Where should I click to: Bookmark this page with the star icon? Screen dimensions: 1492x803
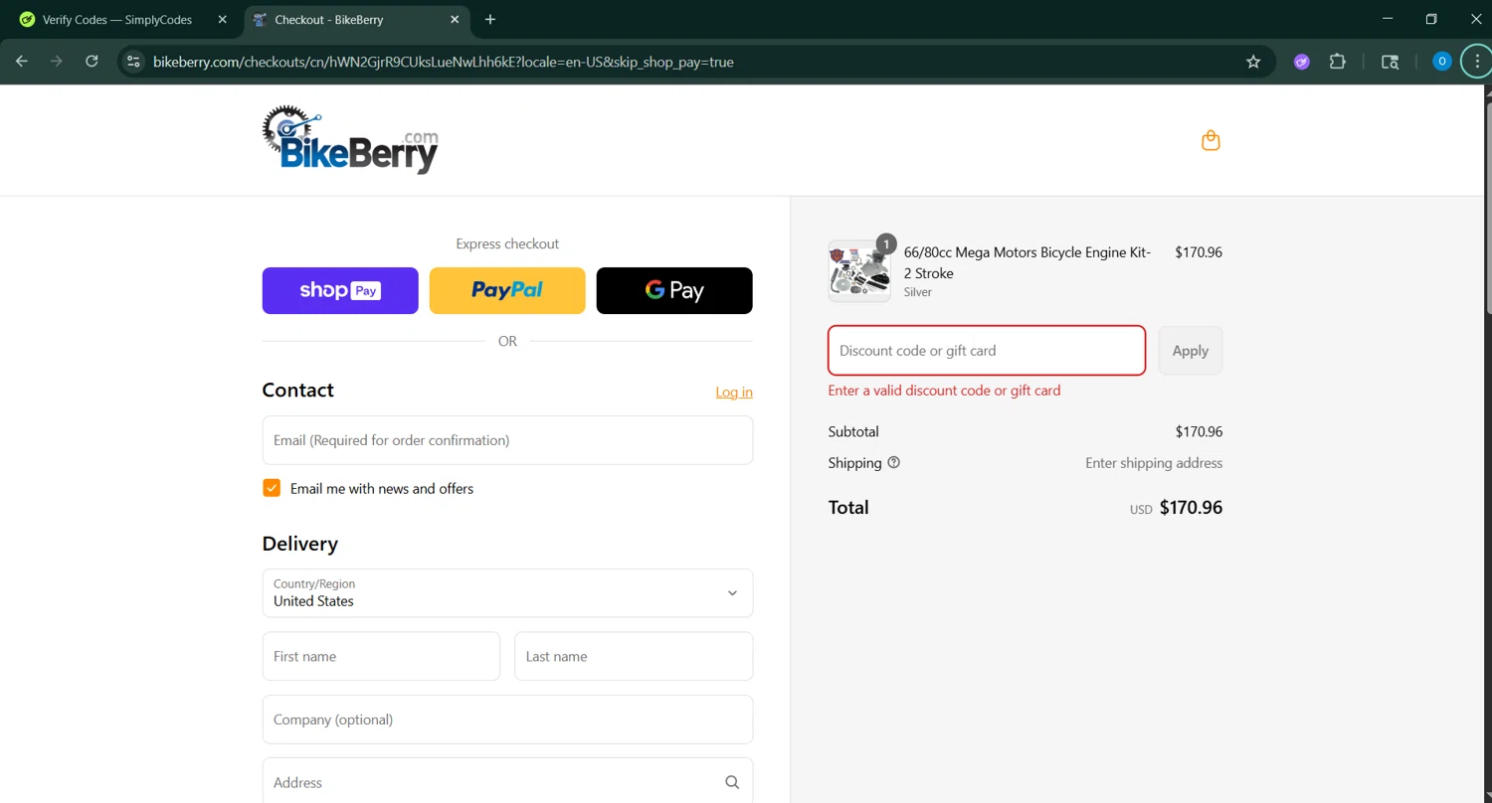click(1253, 62)
